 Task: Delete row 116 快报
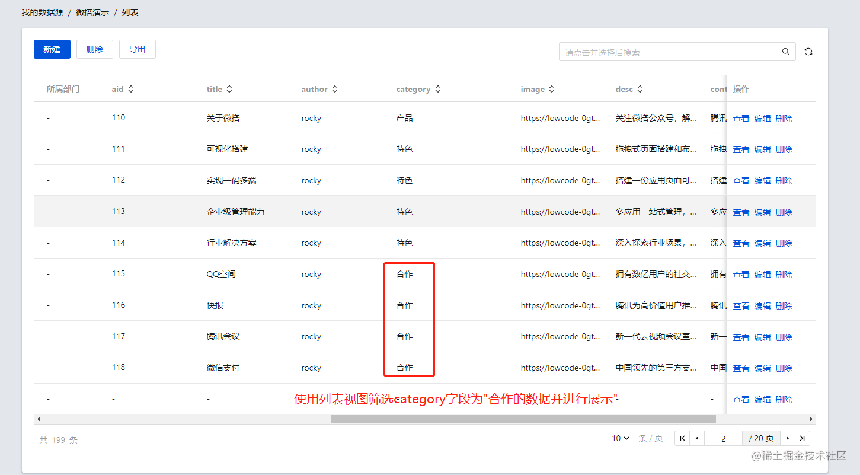click(784, 306)
